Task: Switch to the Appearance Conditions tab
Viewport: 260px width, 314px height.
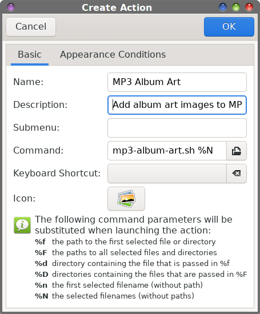Action: point(113,54)
